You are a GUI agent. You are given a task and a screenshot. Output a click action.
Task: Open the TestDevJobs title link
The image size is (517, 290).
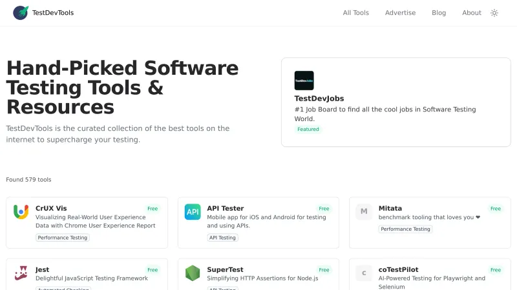319,99
